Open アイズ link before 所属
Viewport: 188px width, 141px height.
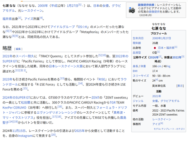click(29, 19)
